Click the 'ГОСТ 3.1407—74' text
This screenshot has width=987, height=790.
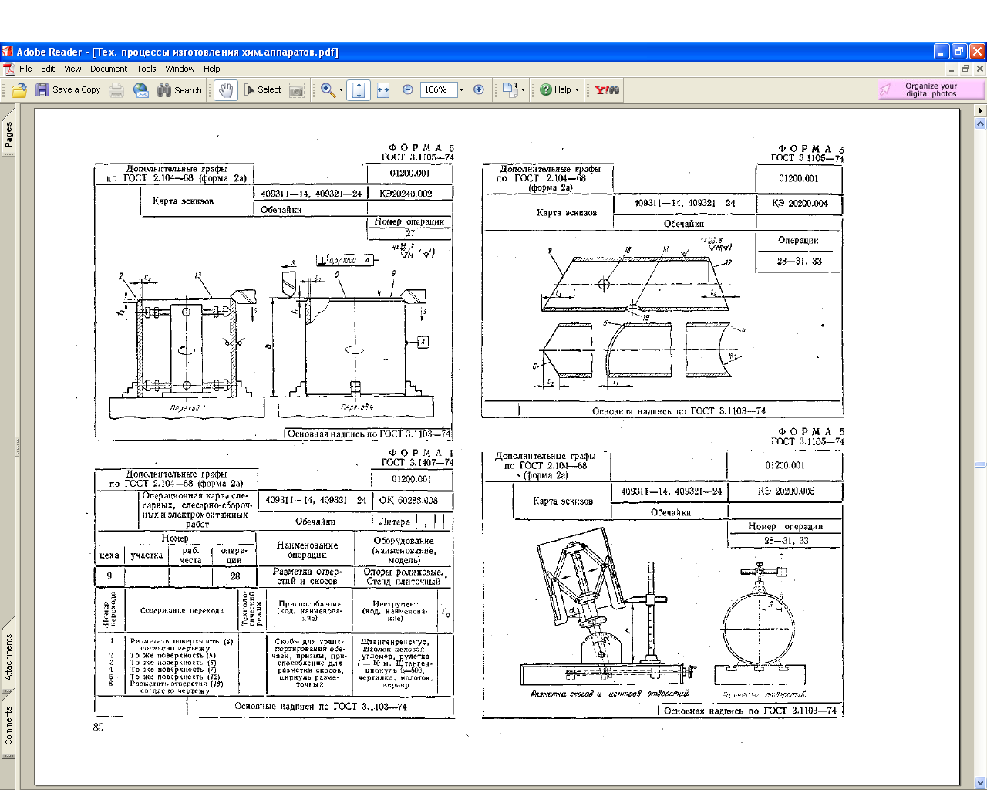tap(417, 463)
